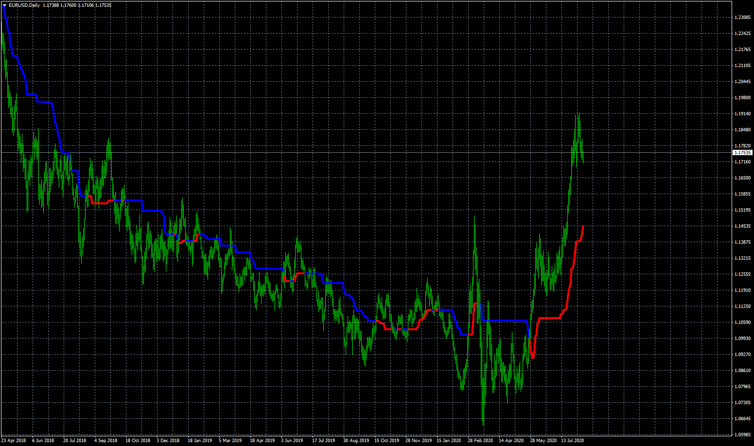754x446 pixels.
Task: Click the 1.17160 price axis label
Action: pyautogui.click(x=742, y=162)
